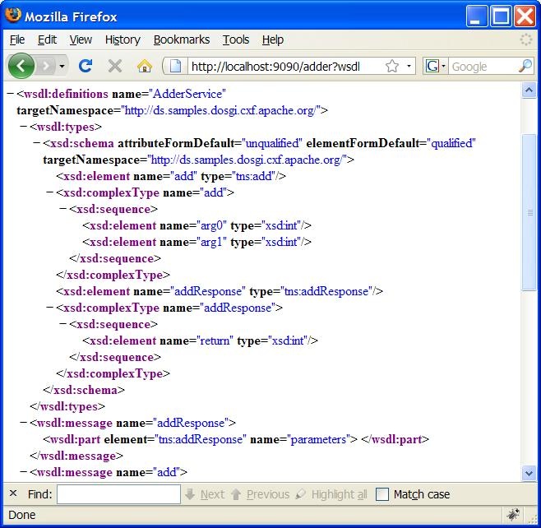Click the vertical scrollbar thumb
Screen dimensions: 541x528
(x=529, y=211)
